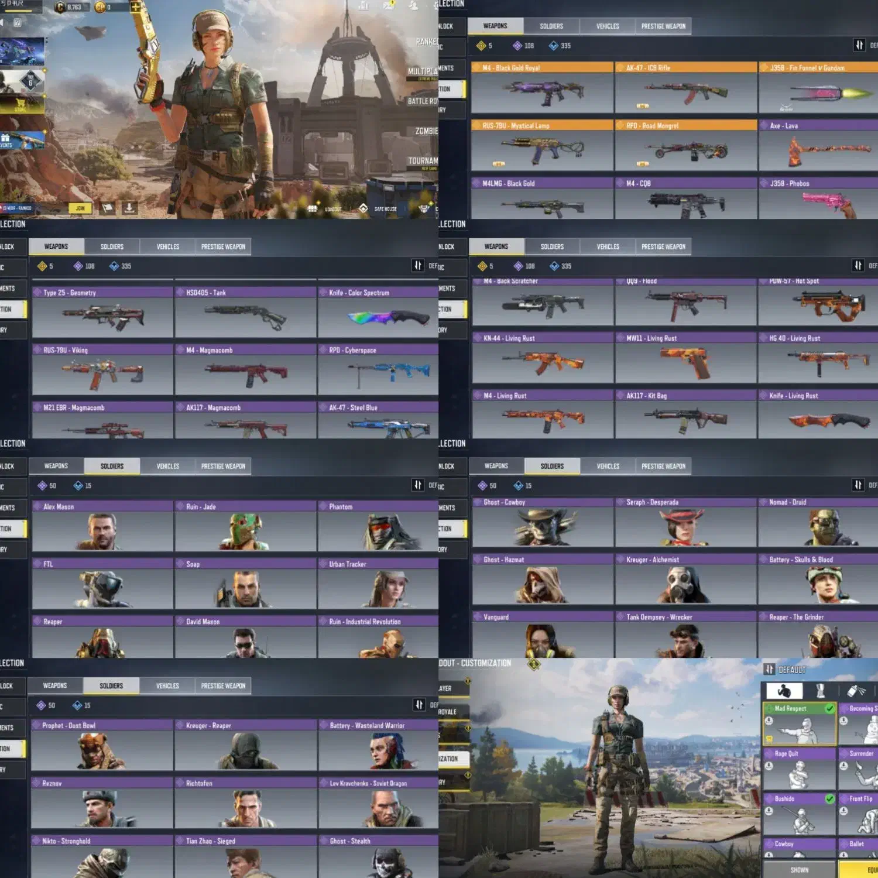Open the mail envelope icon
Screen dimensions: 878x878
coord(389,6)
